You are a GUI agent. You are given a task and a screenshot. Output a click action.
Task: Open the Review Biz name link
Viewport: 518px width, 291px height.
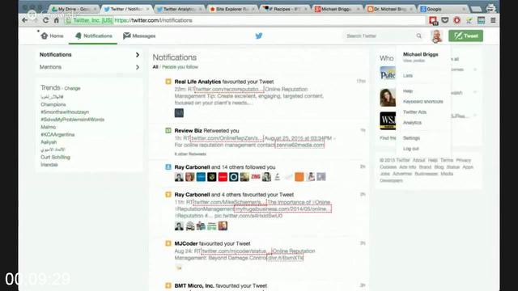click(x=188, y=130)
